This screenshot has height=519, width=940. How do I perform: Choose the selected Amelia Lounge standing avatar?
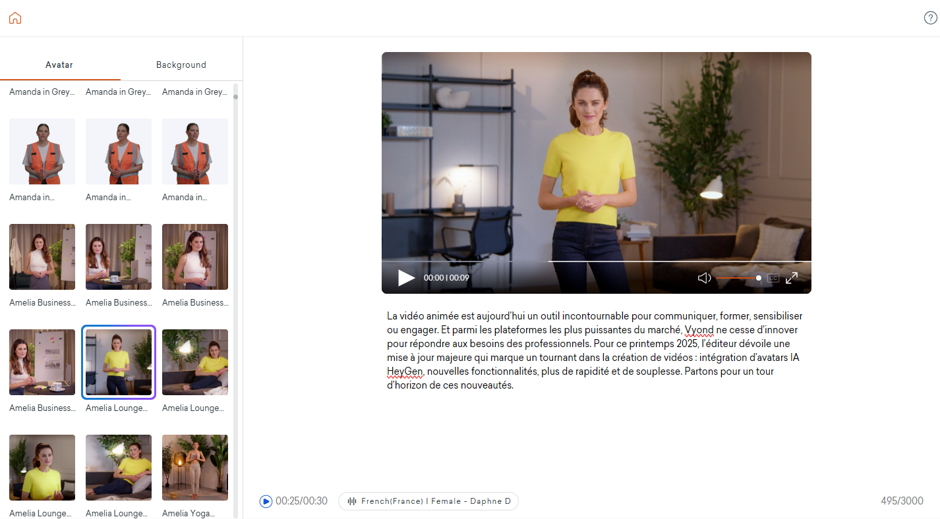[x=119, y=362]
